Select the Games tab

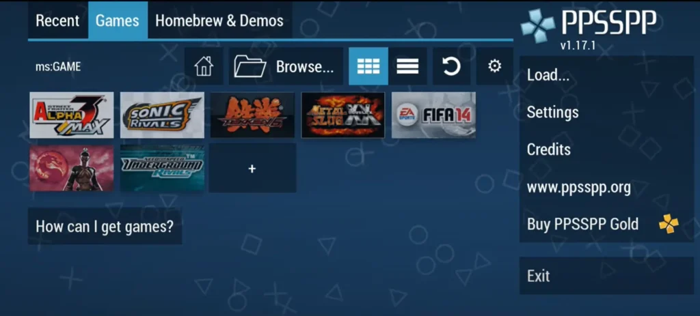118,20
